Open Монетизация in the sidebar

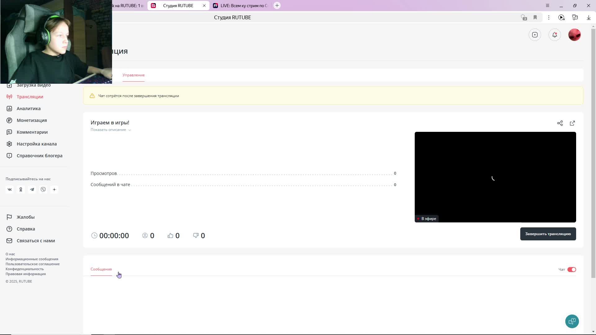click(x=27, y=120)
